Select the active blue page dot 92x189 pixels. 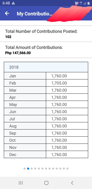(x=28, y=169)
